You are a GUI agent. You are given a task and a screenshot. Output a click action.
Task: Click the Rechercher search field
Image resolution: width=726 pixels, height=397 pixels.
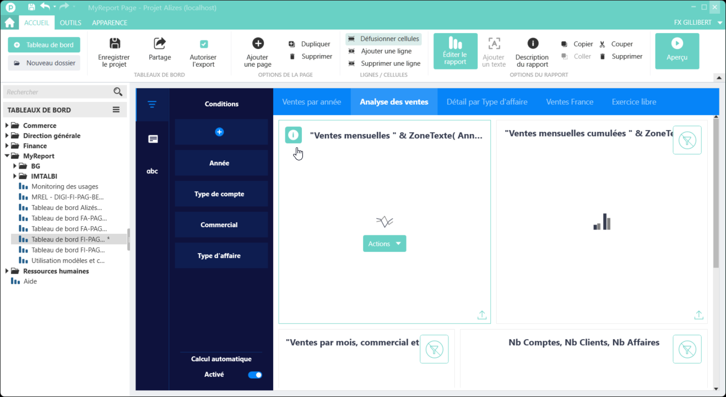[x=58, y=92]
